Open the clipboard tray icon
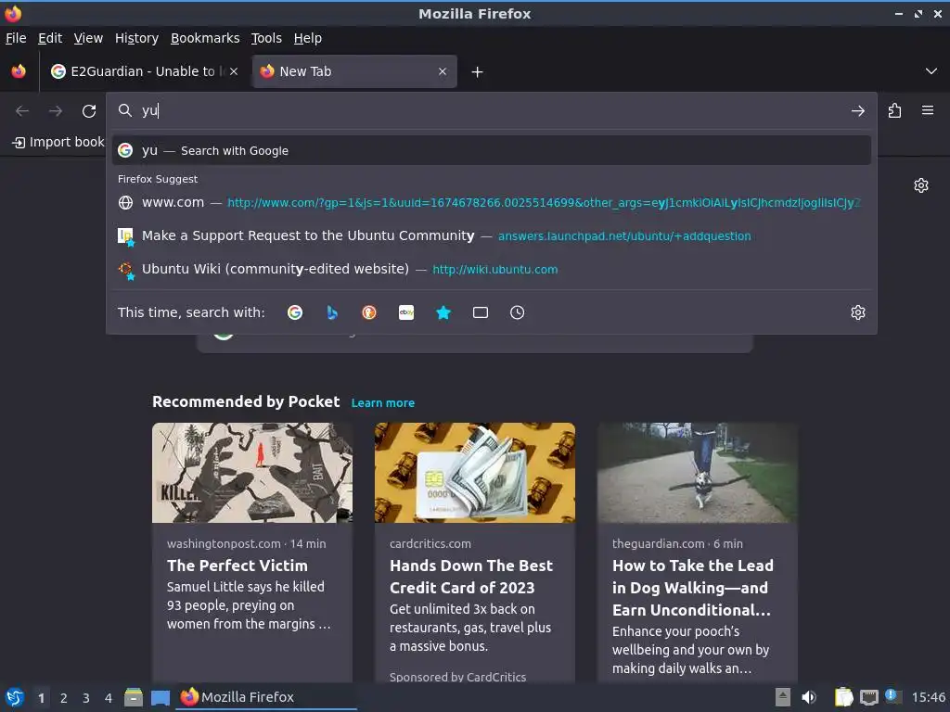This screenshot has width=950, height=712. point(843,697)
